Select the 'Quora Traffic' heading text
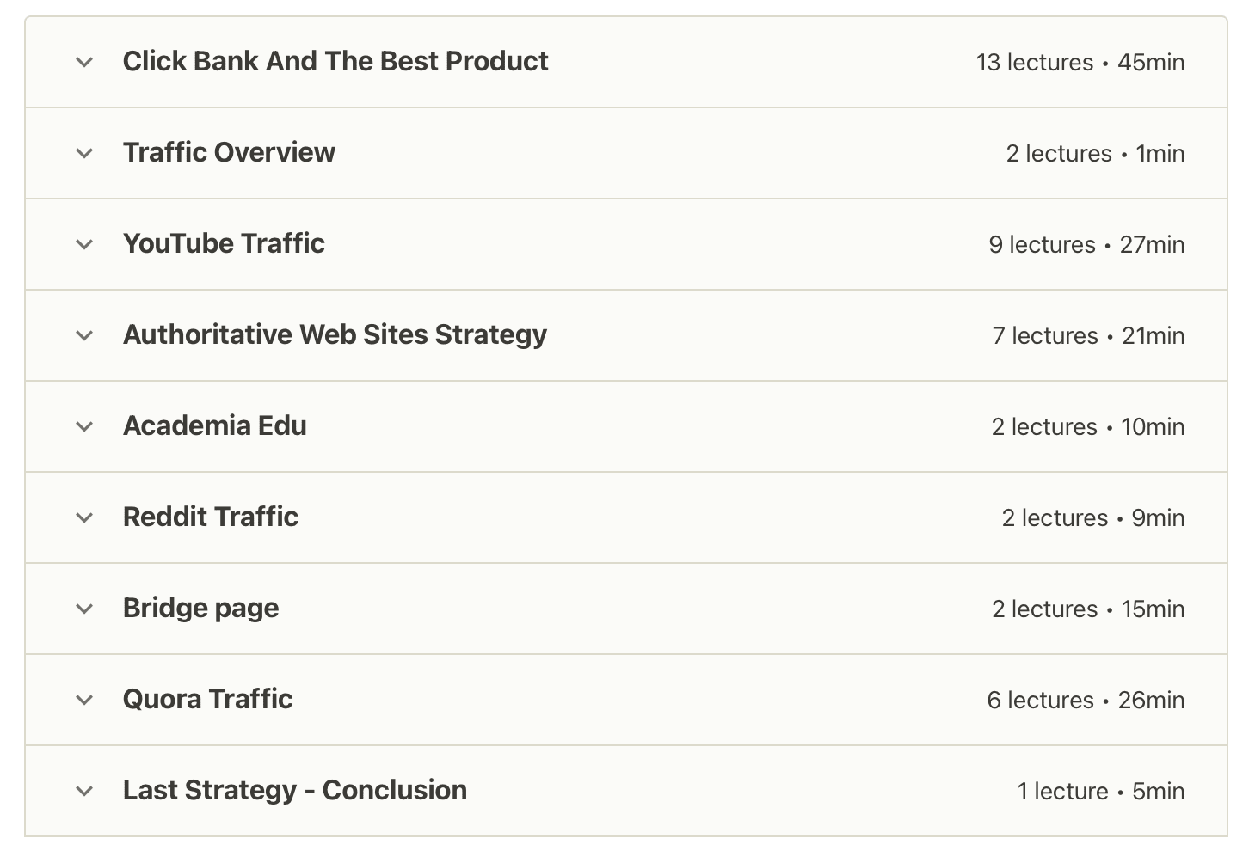 click(207, 699)
